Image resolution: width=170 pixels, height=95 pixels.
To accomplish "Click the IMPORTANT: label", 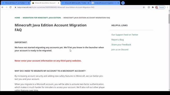I will (x=21, y=42).
